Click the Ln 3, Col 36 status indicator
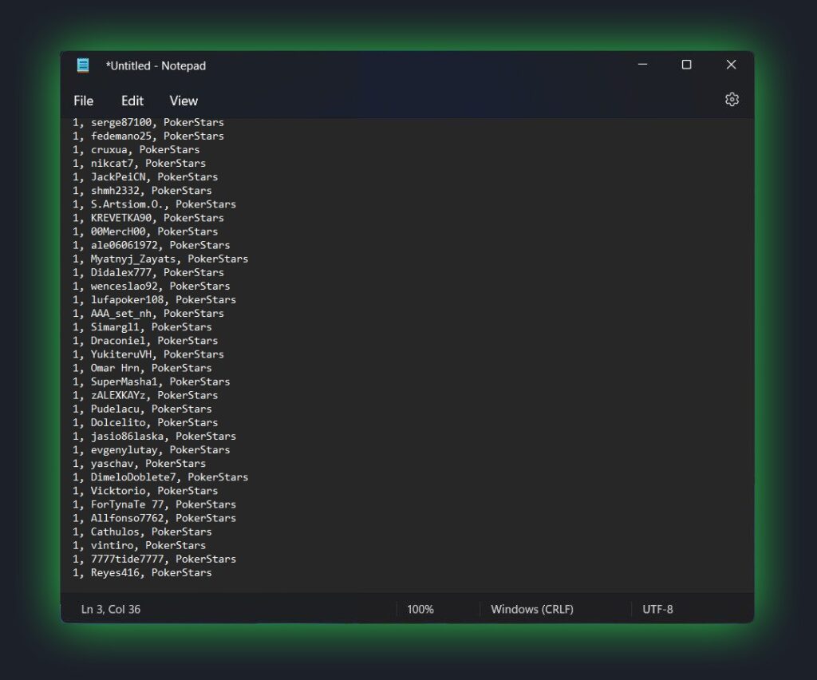This screenshot has width=817, height=680. [111, 609]
